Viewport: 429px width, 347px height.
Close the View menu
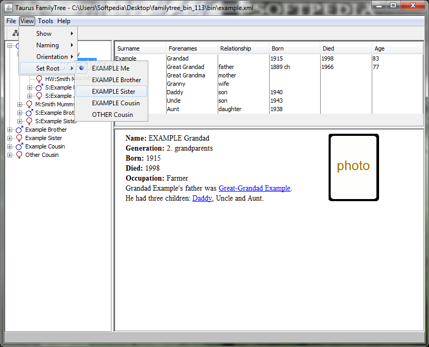(27, 21)
